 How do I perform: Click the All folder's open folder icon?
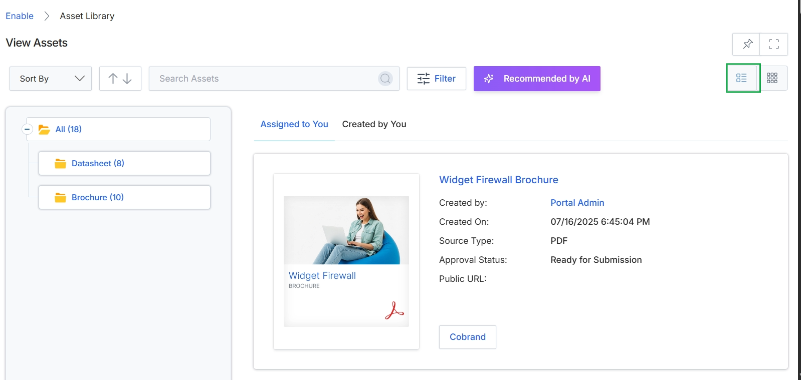(44, 130)
